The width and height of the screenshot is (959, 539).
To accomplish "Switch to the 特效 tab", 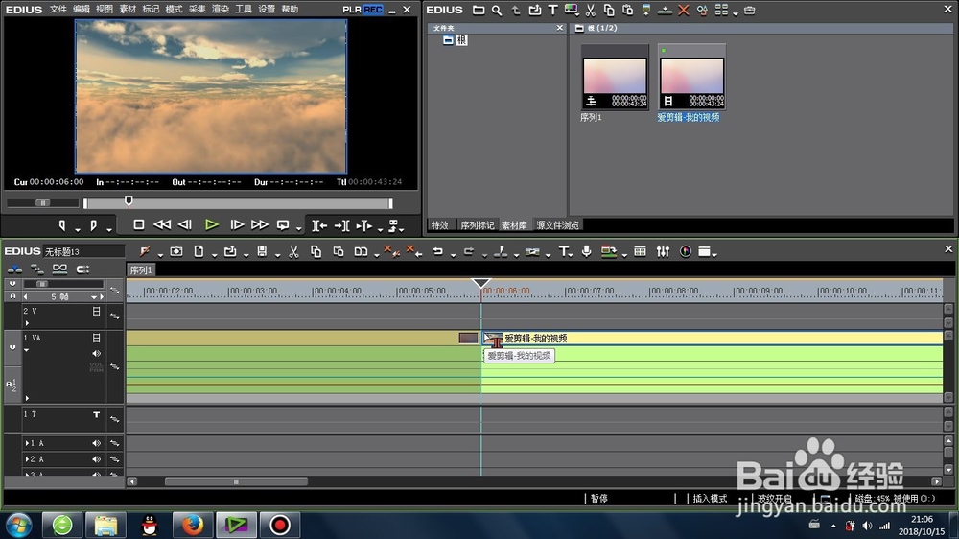I will [440, 225].
